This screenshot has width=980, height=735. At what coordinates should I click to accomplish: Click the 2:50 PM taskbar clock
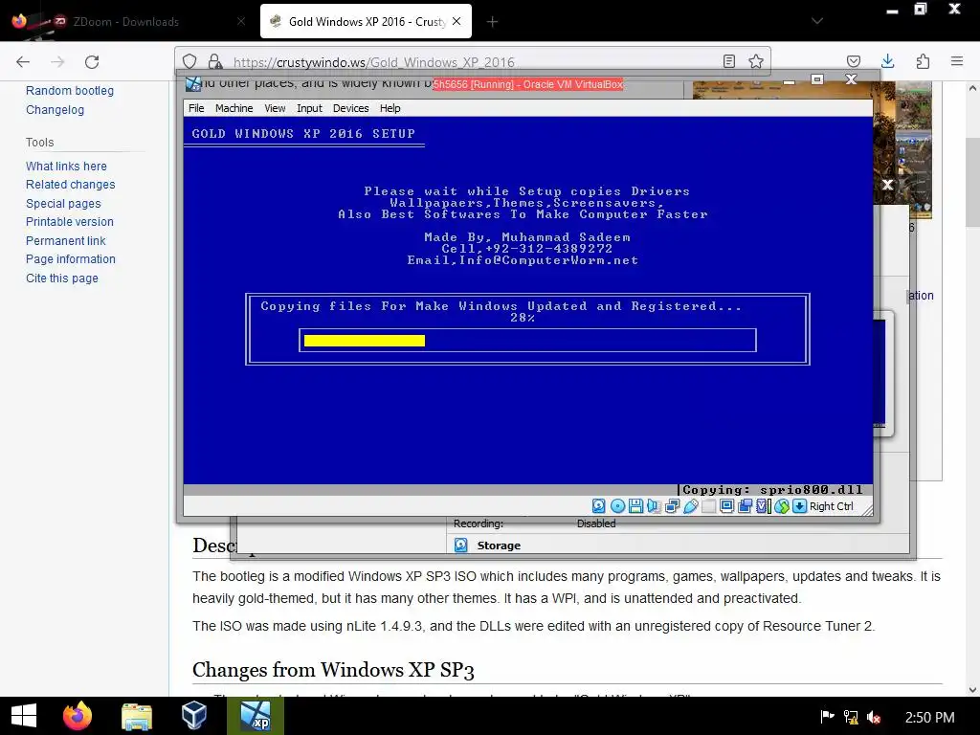tap(930, 718)
